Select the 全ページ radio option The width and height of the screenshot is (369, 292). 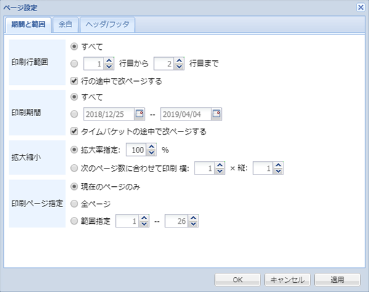tap(74, 203)
